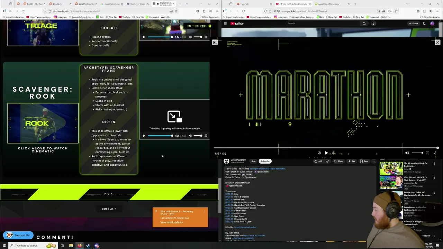
Task: Seek the Rook video progress bar
Action: pos(160,136)
